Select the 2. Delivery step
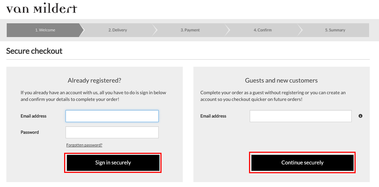The height and width of the screenshot is (187, 379). click(x=118, y=30)
